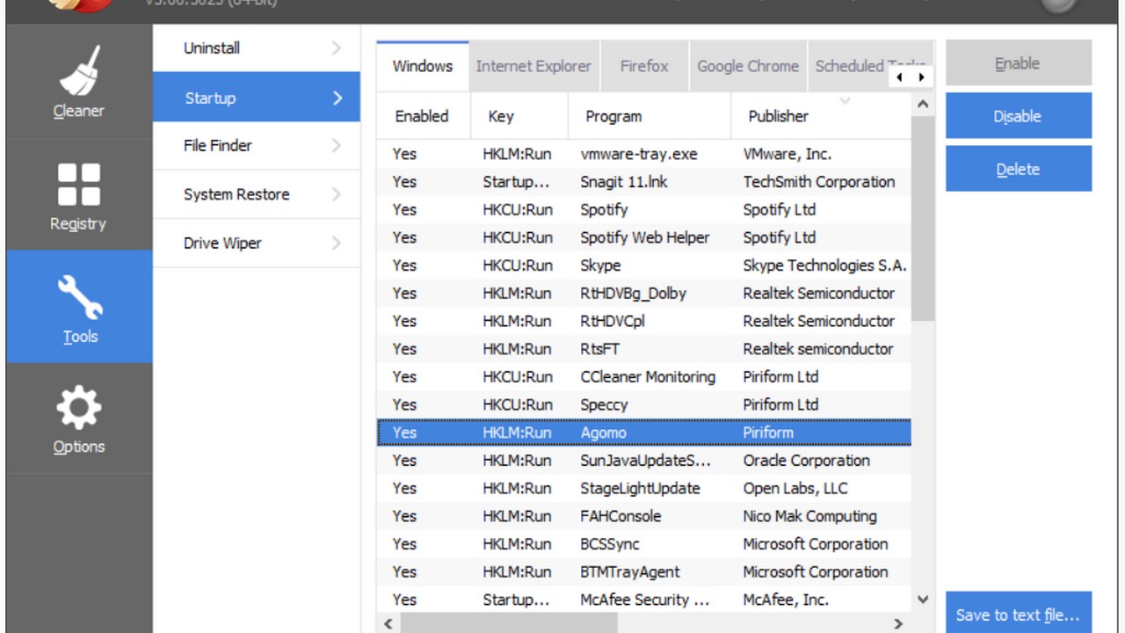Click the vertical scrollbar up arrow
Screen dimensions: 1125x633
click(x=923, y=105)
